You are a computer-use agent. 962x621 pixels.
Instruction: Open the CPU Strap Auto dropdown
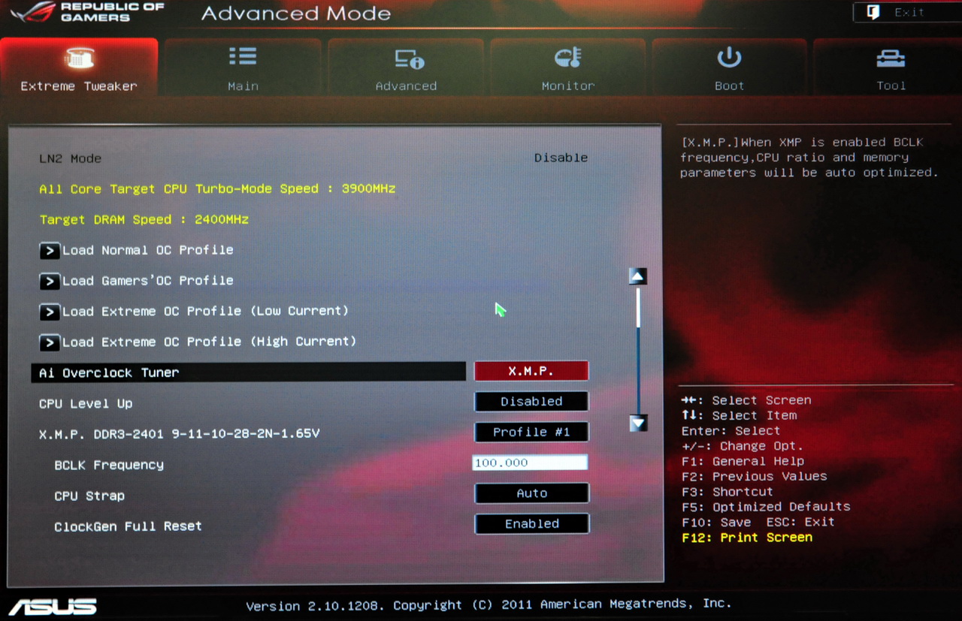point(531,493)
